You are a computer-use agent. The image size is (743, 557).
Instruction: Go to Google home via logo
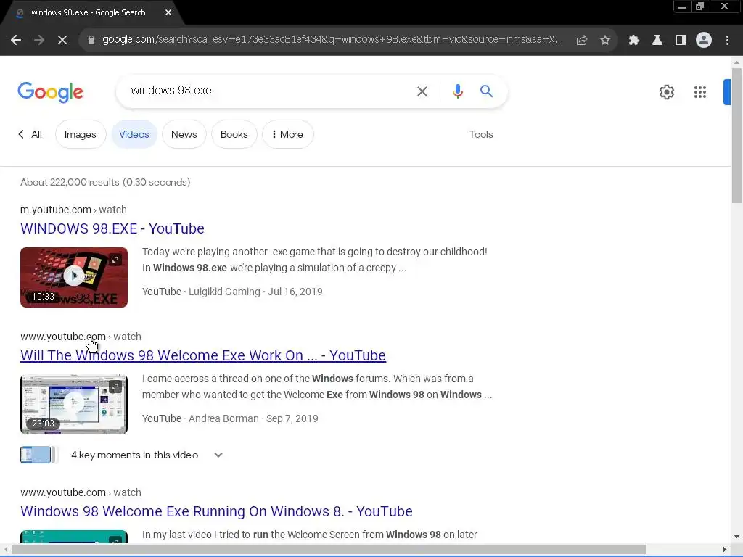50,92
